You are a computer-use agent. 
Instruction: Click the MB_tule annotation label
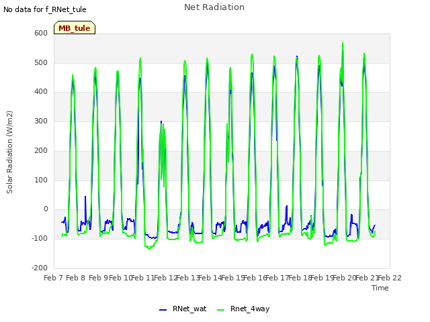(x=75, y=28)
